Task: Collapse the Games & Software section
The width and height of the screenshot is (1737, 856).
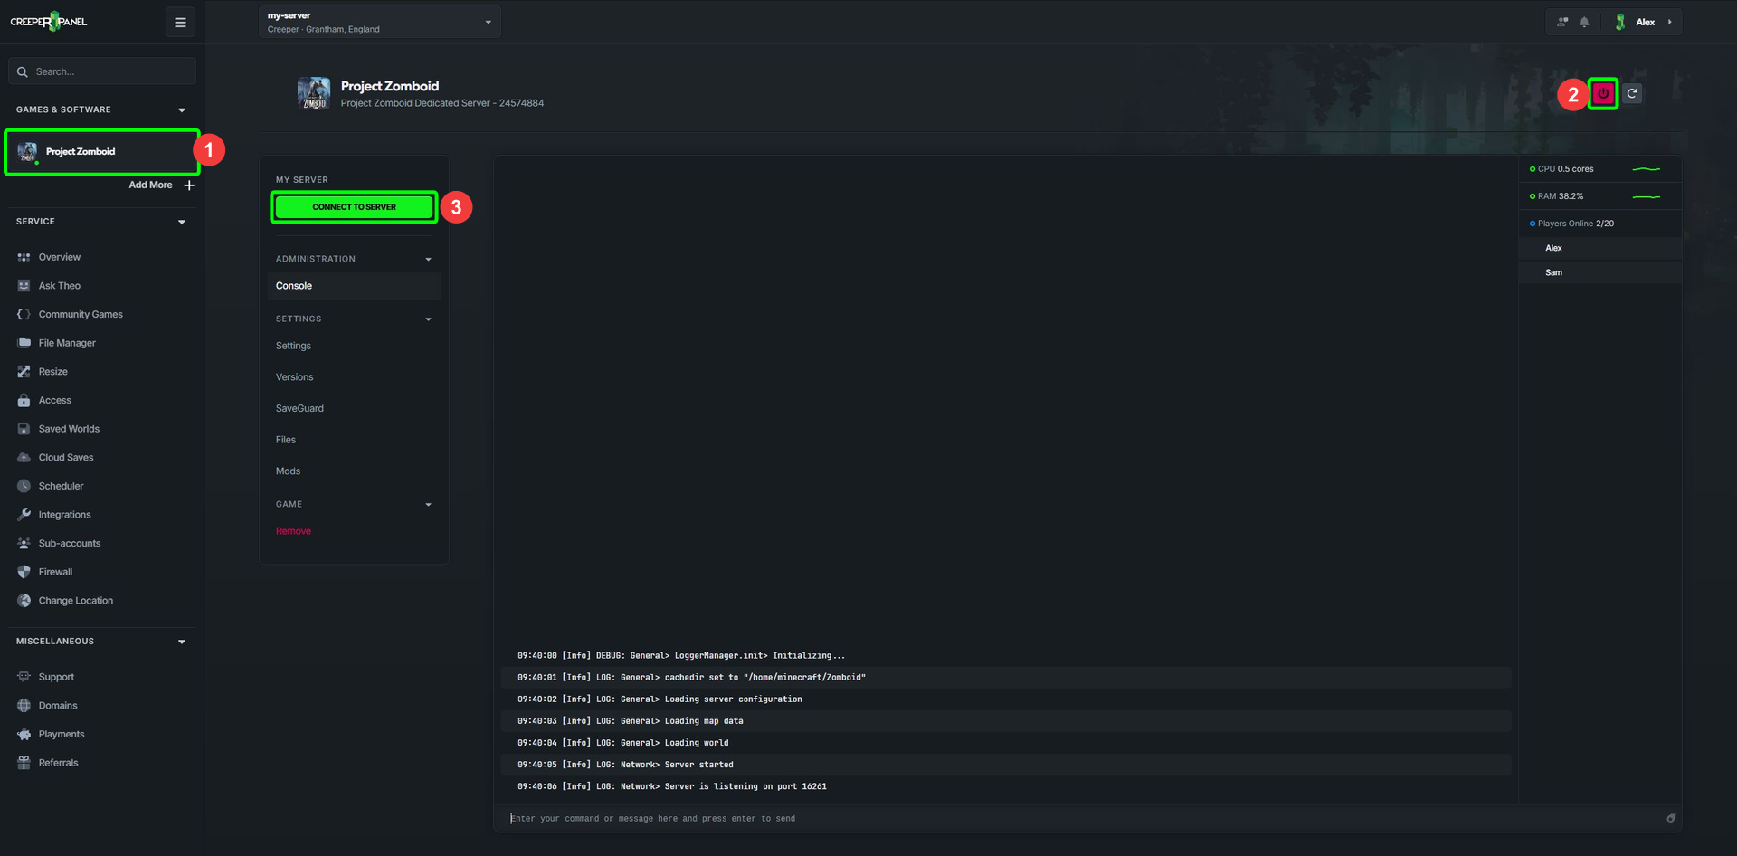Action: tap(182, 109)
